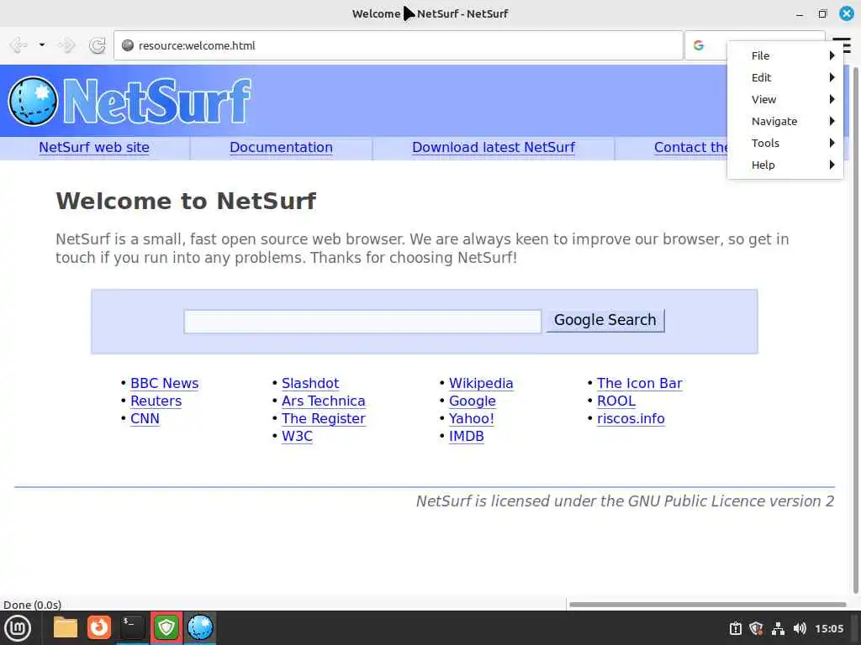Expand the File submenu arrow
The height and width of the screenshot is (645, 861).
coord(832,55)
